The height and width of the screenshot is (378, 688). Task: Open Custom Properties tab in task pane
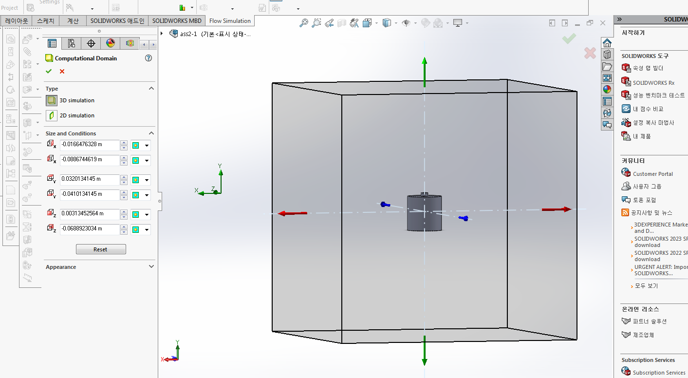coord(607,101)
